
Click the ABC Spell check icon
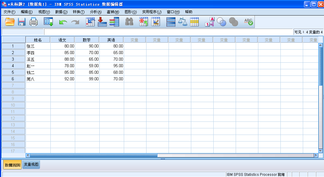pyautogui.click(x=249, y=22)
